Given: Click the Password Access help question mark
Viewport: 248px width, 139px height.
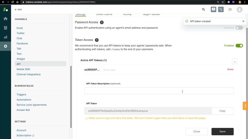Looking at the screenshot, I should (x=102, y=22).
